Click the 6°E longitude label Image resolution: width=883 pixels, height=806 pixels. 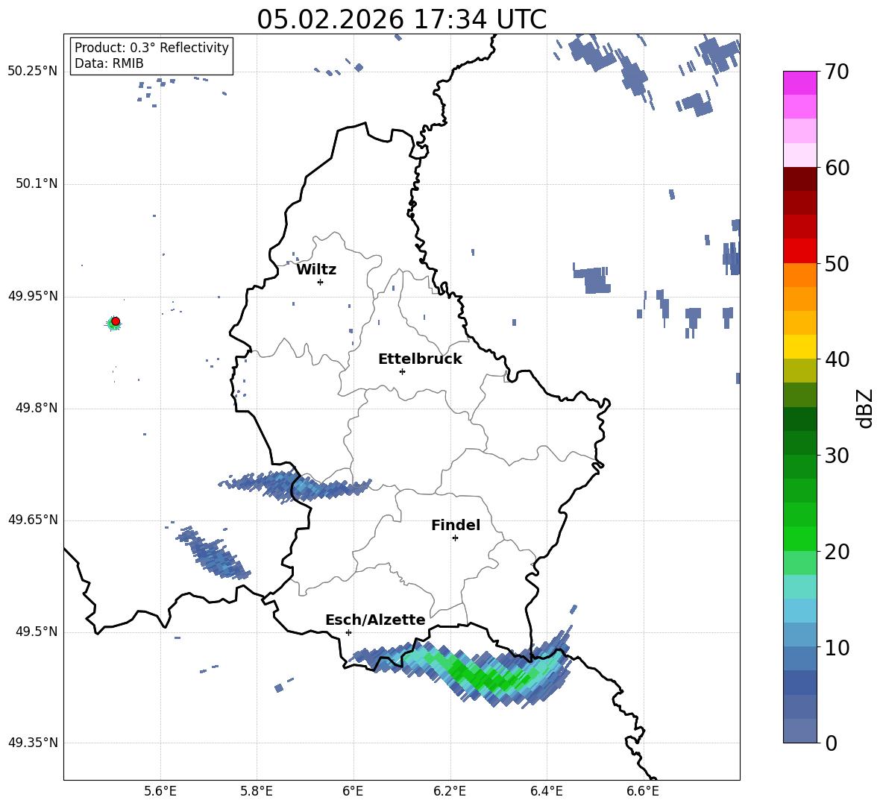tap(353, 791)
